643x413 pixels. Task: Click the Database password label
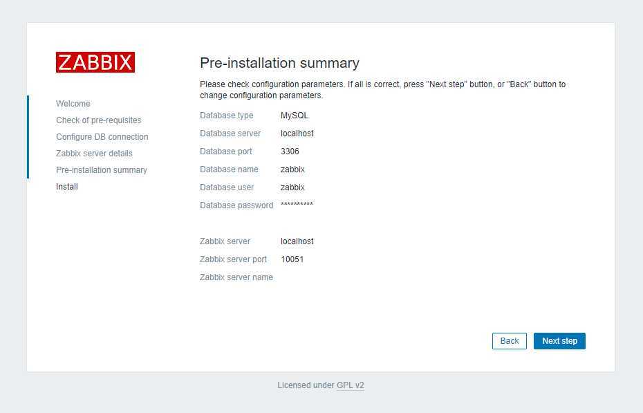(x=236, y=205)
